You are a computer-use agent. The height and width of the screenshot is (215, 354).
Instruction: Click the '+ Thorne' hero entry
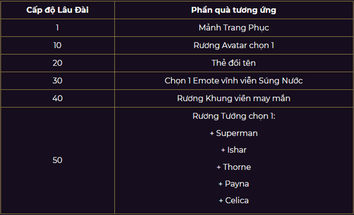pyautogui.click(x=234, y=167)
